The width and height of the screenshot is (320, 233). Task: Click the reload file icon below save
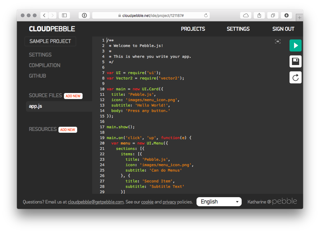pyautogui.click(x=295, y=77)
